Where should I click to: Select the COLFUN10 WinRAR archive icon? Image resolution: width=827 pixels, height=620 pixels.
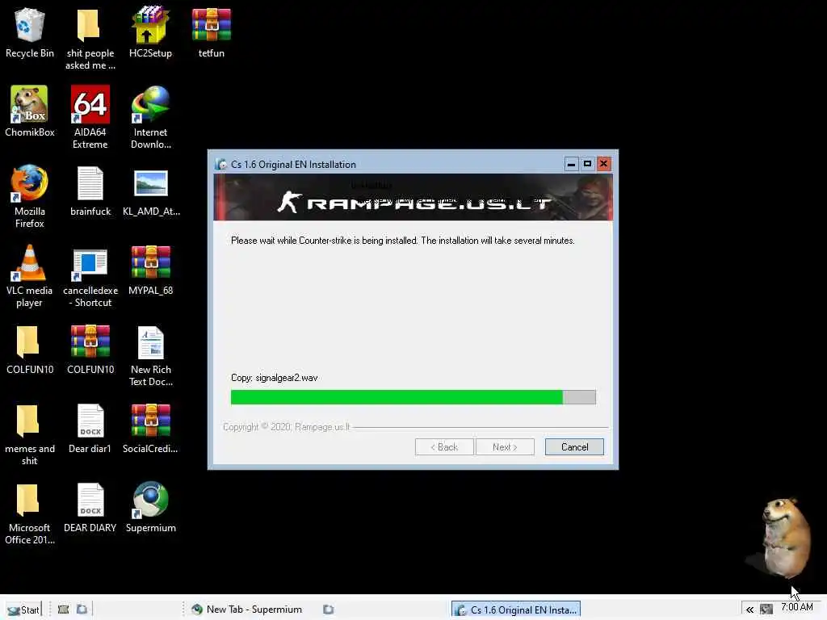coord(90,350)
